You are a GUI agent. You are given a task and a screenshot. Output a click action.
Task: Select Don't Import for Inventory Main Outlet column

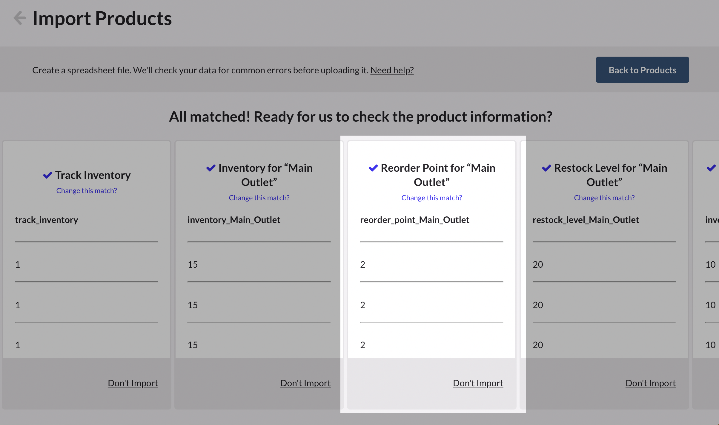[x=305, y=383]
